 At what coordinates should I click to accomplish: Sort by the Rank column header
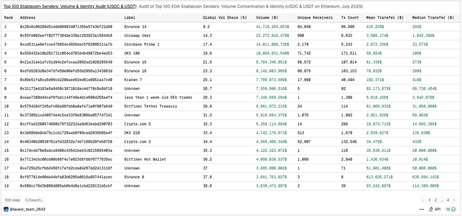[x=9, y=18]
